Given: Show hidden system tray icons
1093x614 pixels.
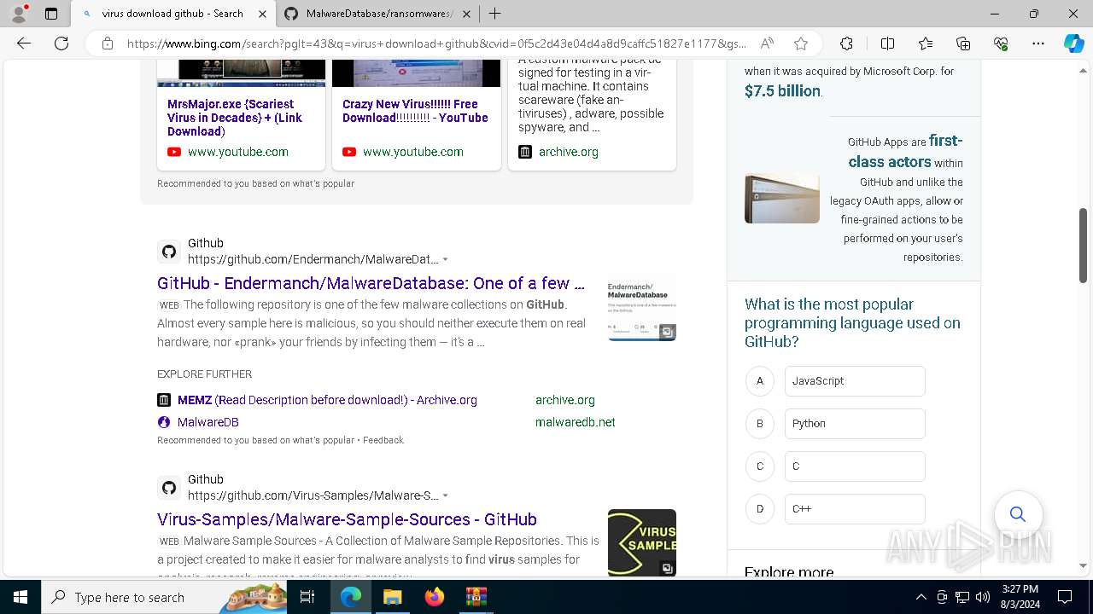Looking at the screenshot, I should 921,597.
